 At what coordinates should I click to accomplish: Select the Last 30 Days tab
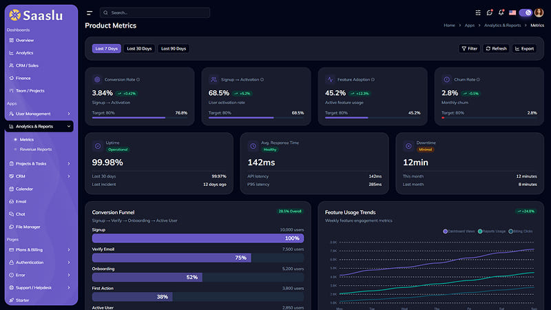tap(139, 48)
